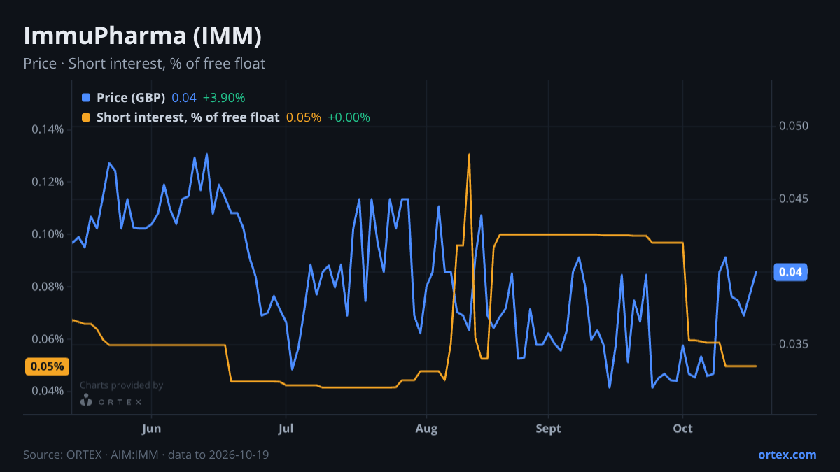Click the Oct x-axis label
Viewport: 840px width, 472px height.
682,429
